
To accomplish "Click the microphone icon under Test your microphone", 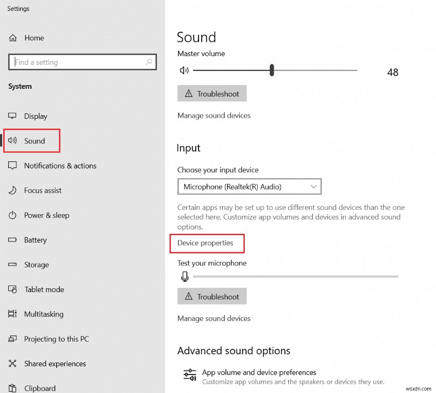I will (x=185, y=276).
